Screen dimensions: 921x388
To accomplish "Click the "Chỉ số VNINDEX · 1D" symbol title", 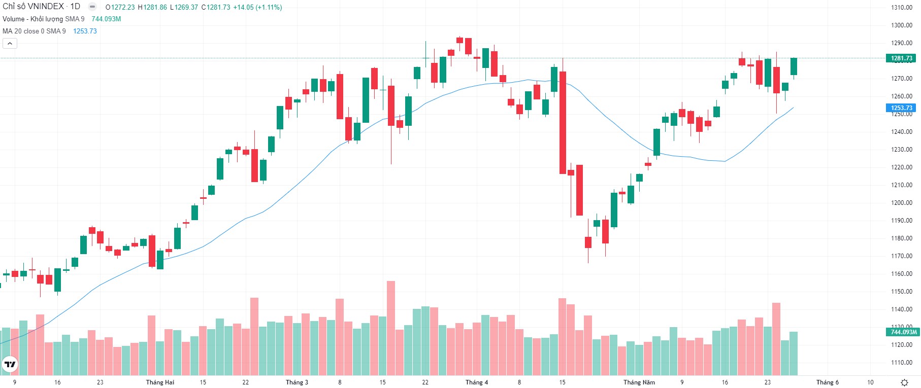I will click(42, 7).
